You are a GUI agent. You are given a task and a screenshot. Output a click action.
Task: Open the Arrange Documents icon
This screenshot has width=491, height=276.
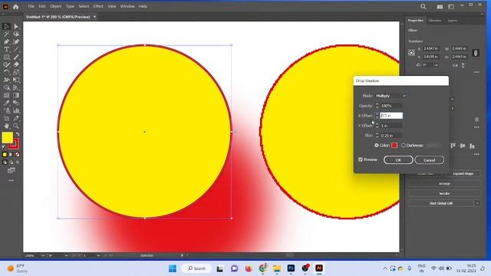point(440,7)
